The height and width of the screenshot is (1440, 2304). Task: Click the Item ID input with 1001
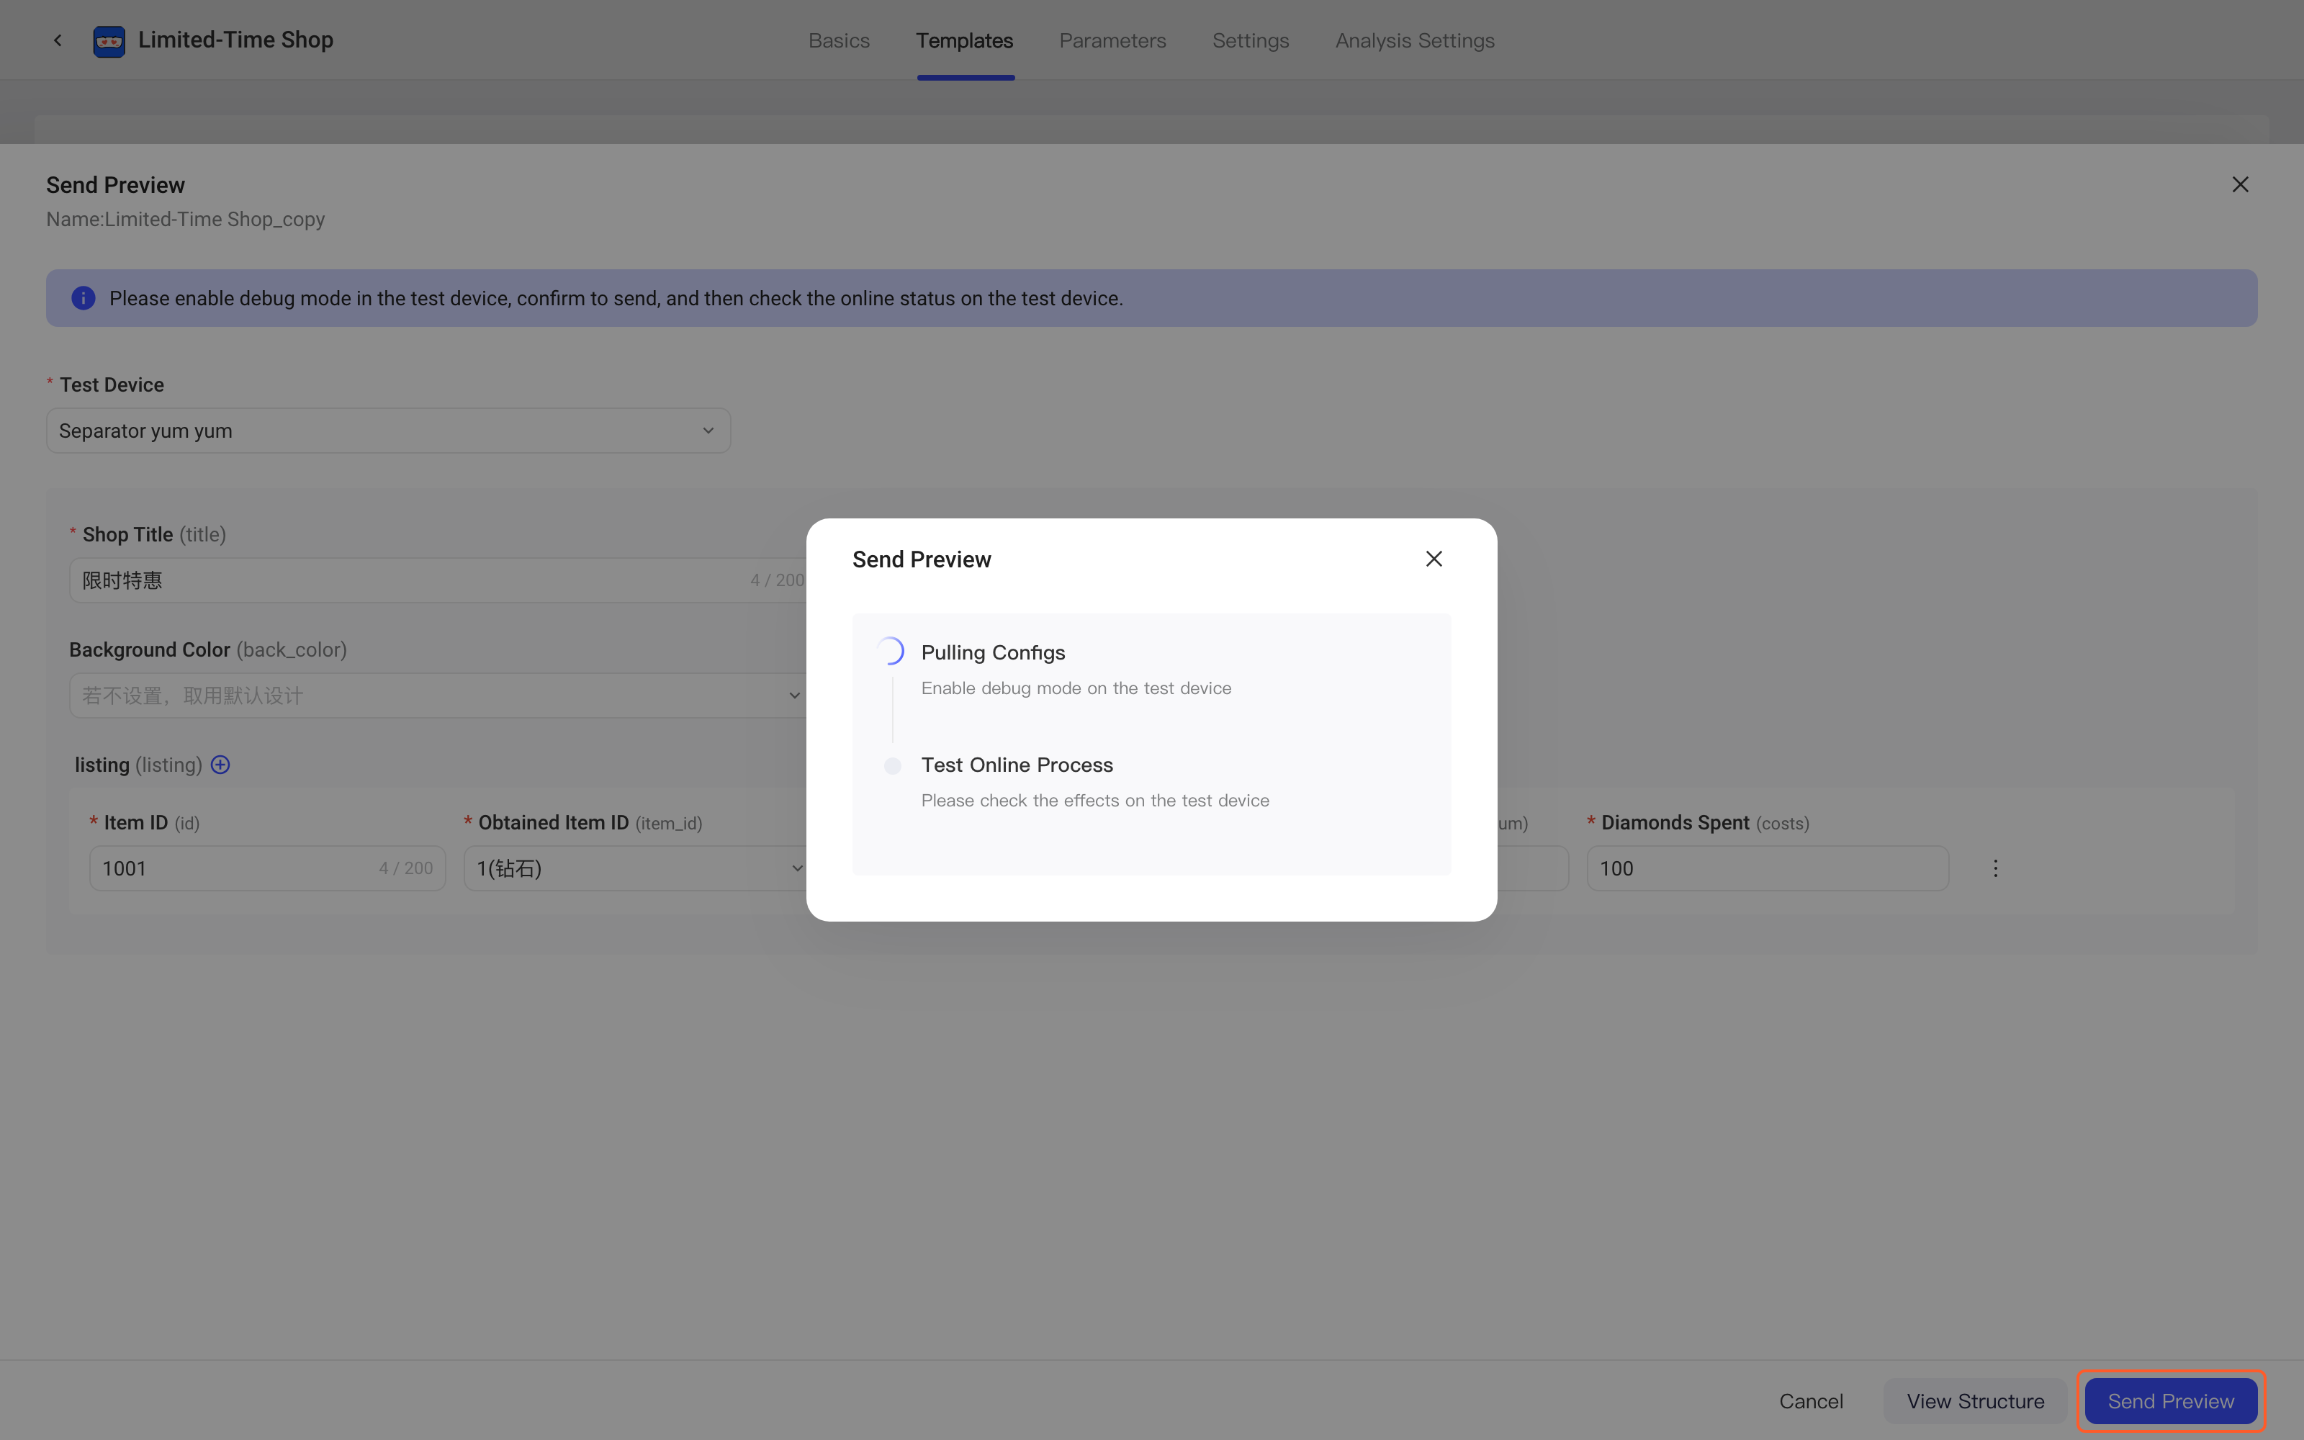pyautogui.click(x=268, y=868)
